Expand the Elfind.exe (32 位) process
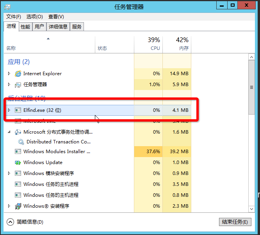The height and width of the screenshot is (235, 260). point(9,110)
